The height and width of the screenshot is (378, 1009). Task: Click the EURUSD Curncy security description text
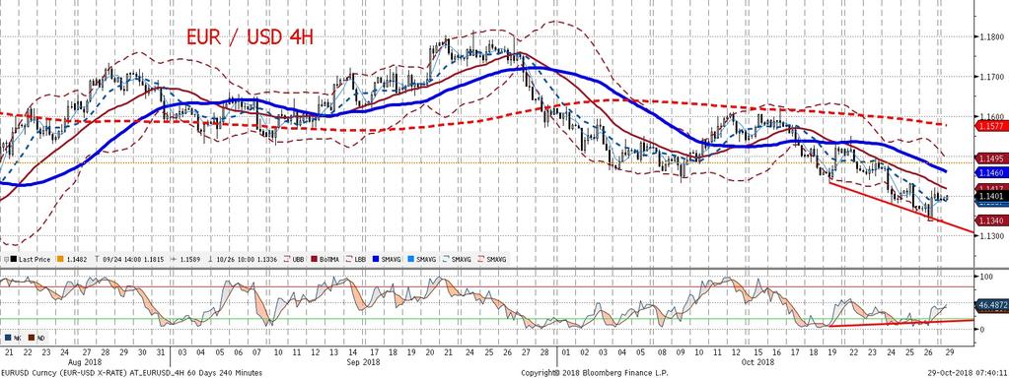click(x=131, y=372)
